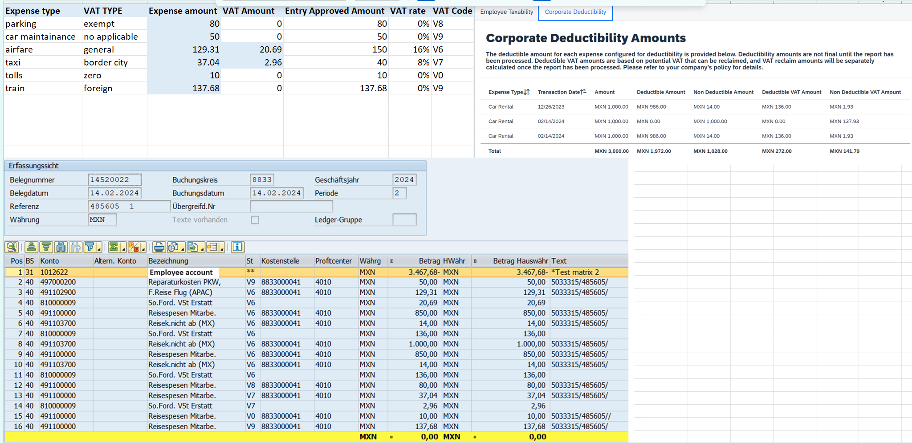The image size is (912, 443).
Task: Expand the Subtotals dropdown arrow
Action: click(143, 249)
